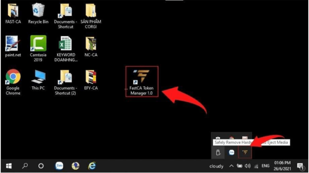
Task: Click the Zalo icon in the tray overflow
Action: (x=232, y=152)
